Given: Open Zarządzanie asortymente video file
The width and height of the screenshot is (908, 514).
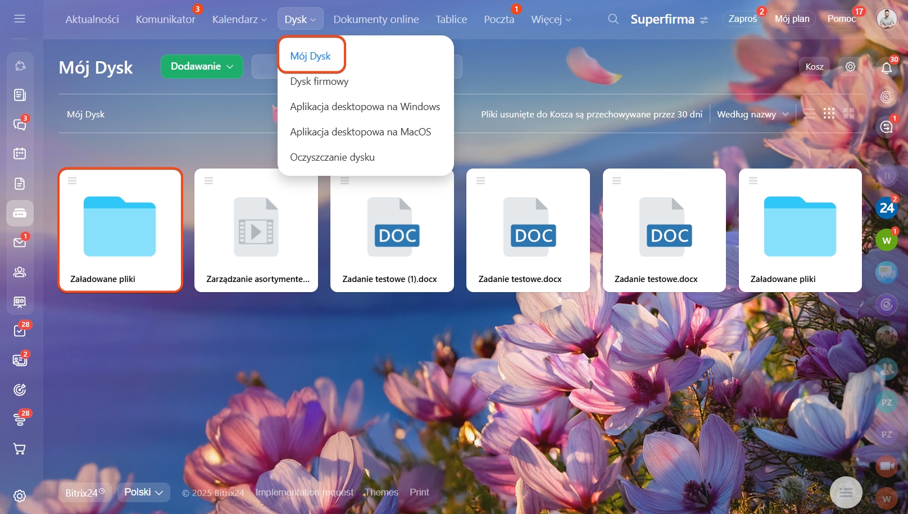Looking at the screenshot, I should pos(256,230).
